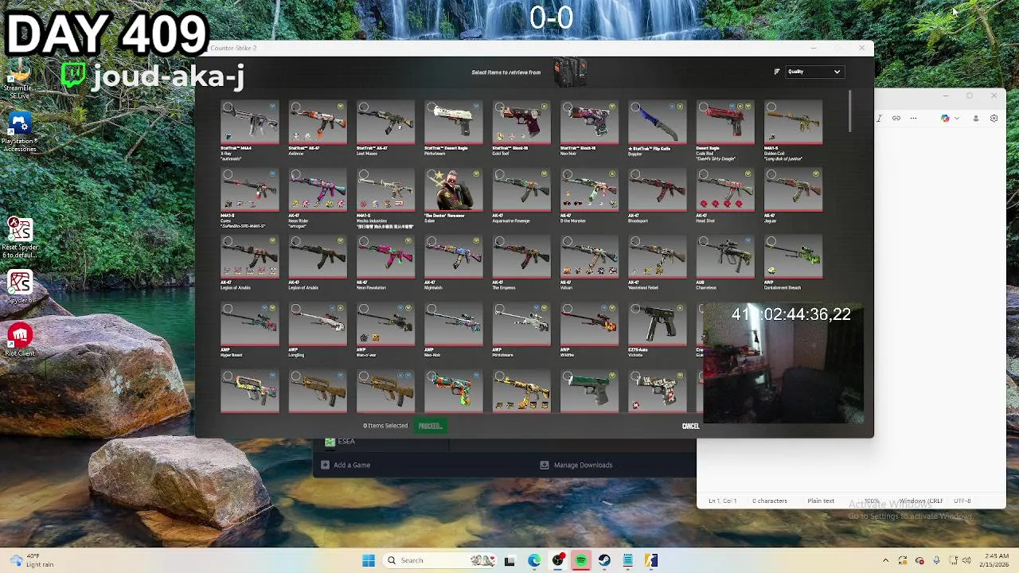Click the taskbar Search box
This screenshot has width=1019, height=573.
click(x=439, y=560)
